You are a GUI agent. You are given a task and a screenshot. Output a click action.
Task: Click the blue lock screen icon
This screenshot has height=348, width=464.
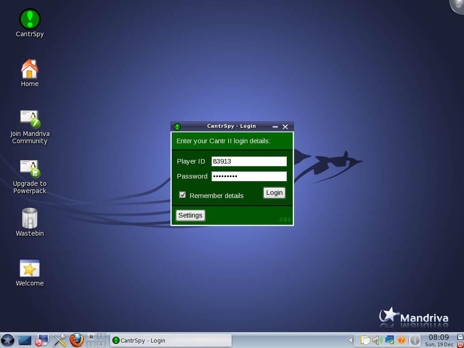[460, 337]
